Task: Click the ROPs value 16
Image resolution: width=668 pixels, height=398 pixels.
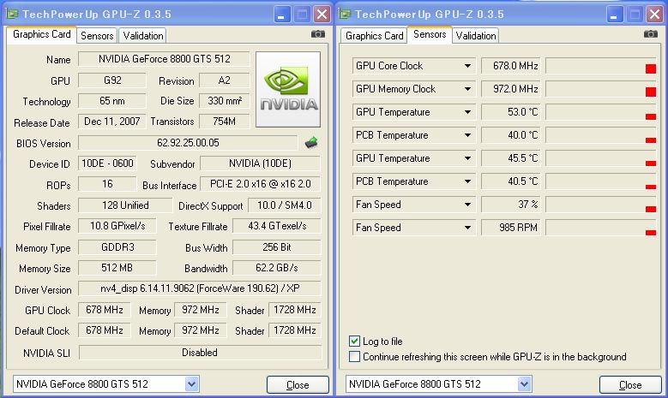Action: 107,184
